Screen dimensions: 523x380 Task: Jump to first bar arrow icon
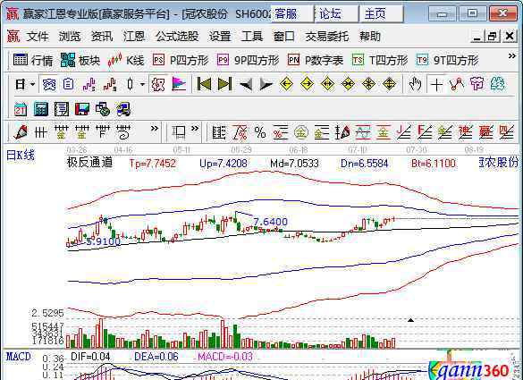click(204, 84)
